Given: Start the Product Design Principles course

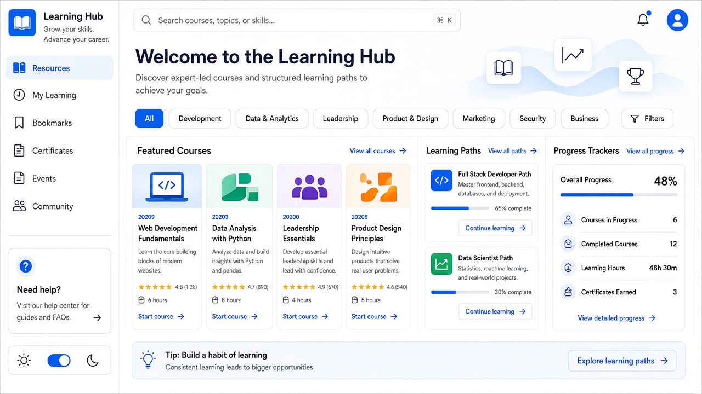Looking at the screenshot, I should pos(374,316).
